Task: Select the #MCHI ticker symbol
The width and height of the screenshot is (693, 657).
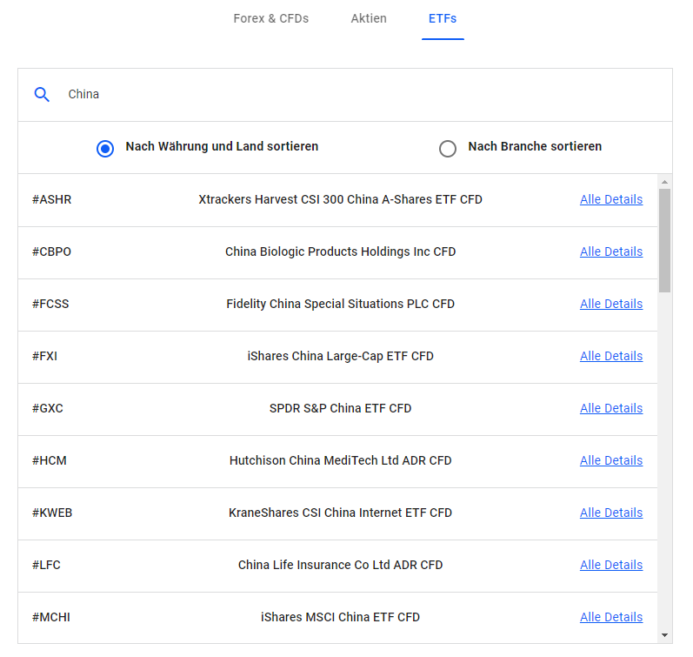Action: (x=51, y=617)
